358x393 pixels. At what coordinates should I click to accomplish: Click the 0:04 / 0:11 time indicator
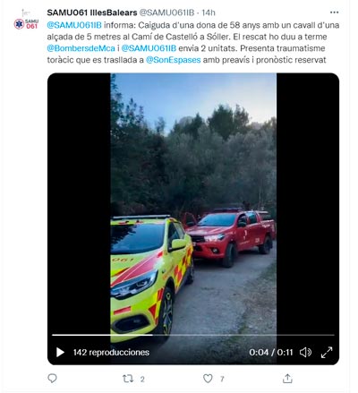pyautogui.click(x=271, y=353)
